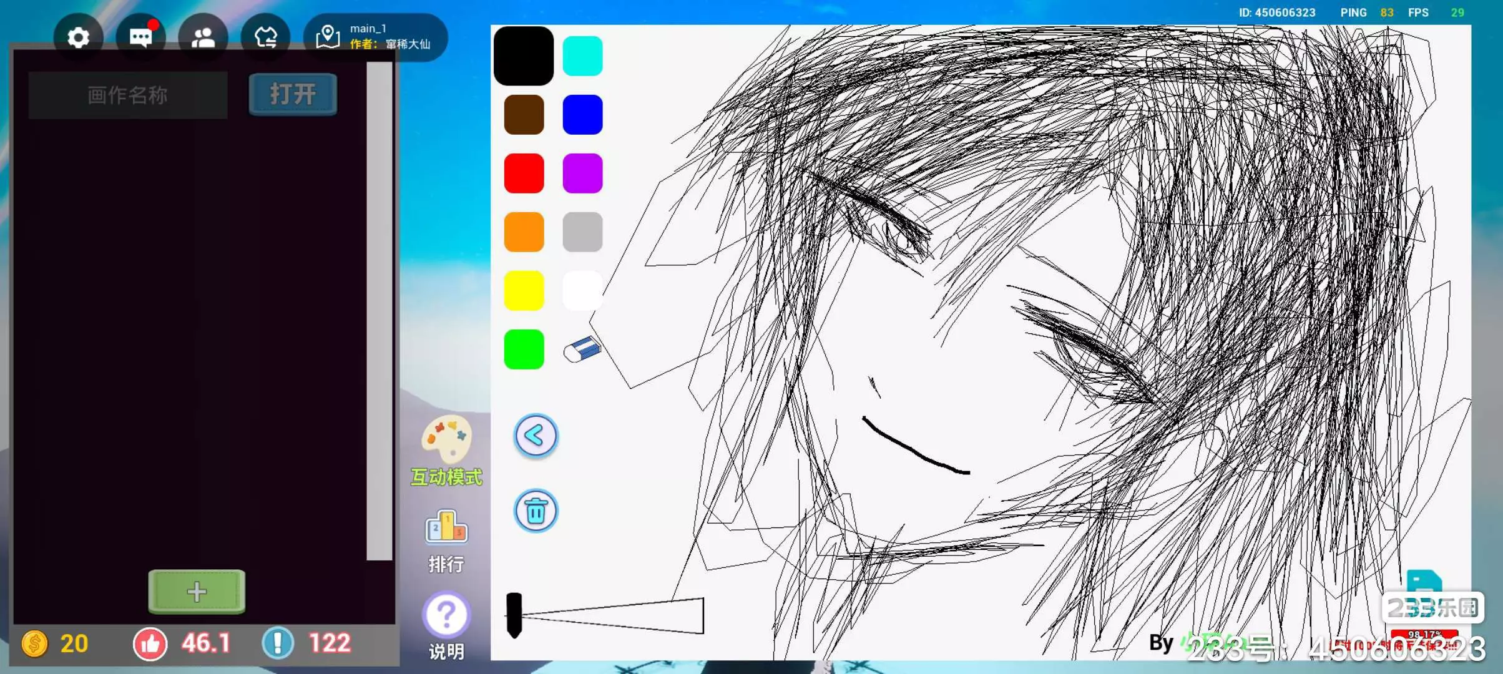Open the chat messages icon

coord(140,38)
